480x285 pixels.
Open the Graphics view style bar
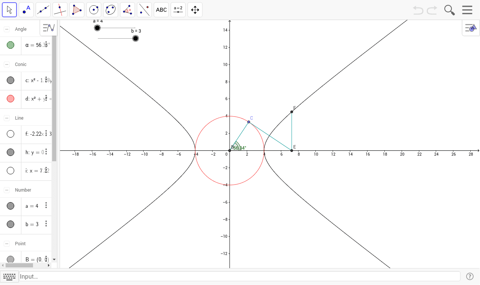(470, 28)
